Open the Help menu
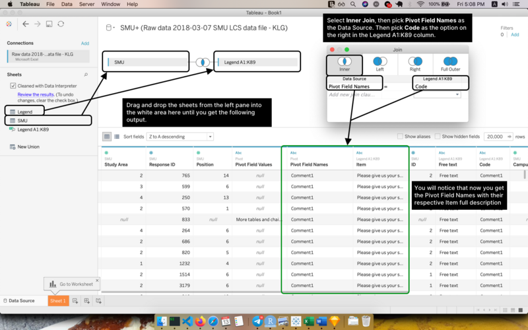This screenshot has height=330, width=528. pyautogui.click(x=133, y=4)
